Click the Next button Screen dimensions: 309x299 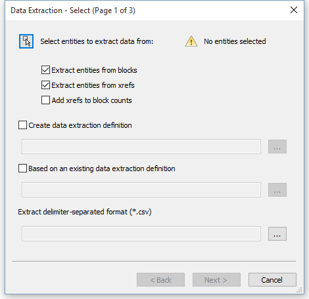pos(216,279)
